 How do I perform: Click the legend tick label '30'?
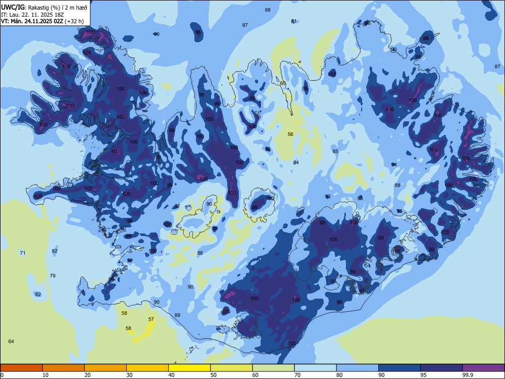point(129,375)
